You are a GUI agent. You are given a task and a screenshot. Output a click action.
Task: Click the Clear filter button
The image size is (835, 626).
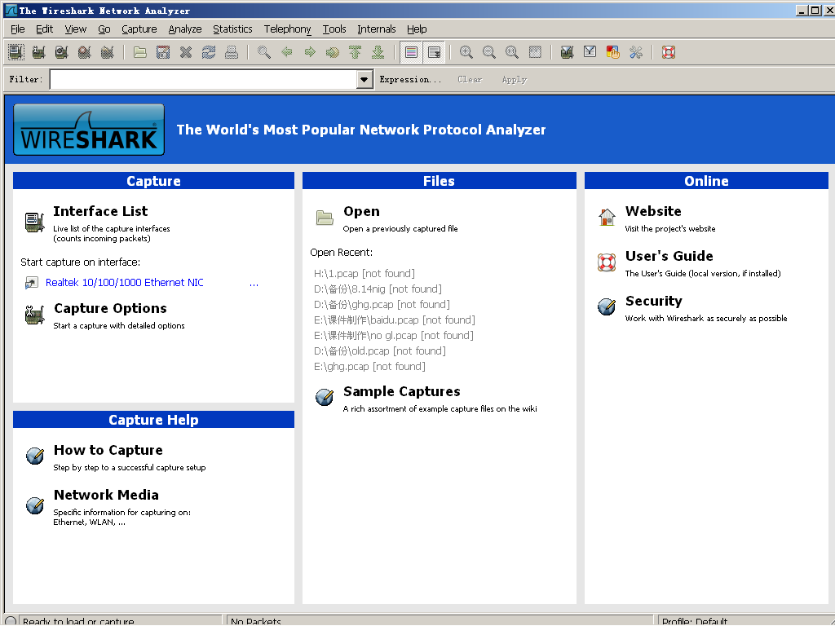point(470,80)
